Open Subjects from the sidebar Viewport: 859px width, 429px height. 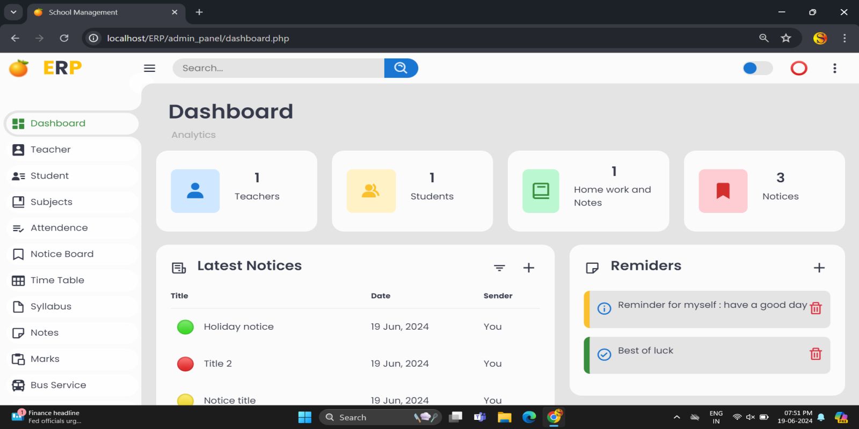click(71, 202)
